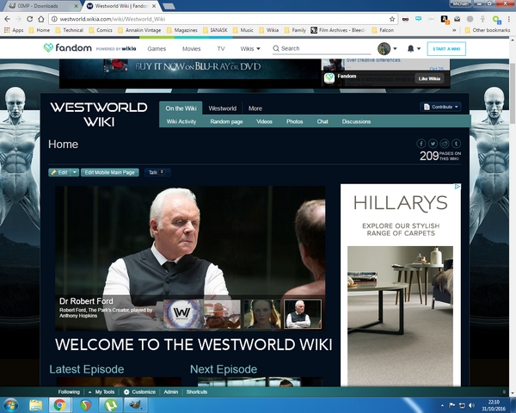Open uTorrent from the taskbar
The image size is (516, 413).
[x=111, y=404]
